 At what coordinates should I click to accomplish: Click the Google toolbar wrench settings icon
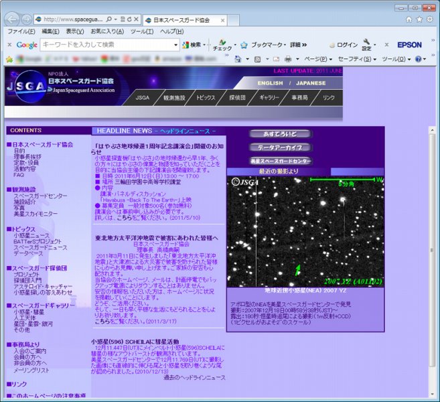coord(367,44)
